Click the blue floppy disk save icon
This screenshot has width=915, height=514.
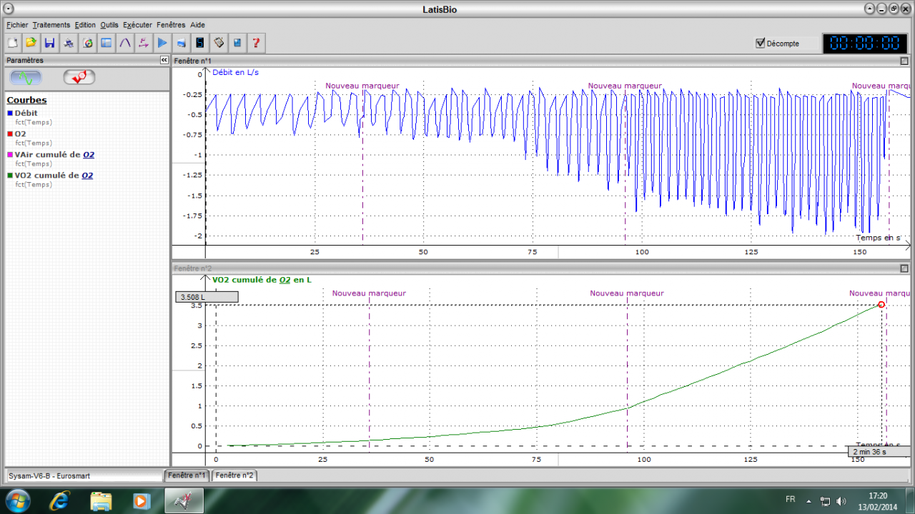(49, 43)
